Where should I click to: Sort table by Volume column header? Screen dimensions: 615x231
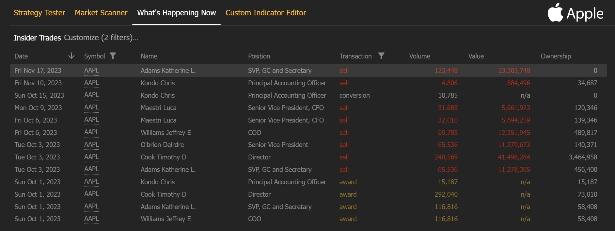[419, 56]
